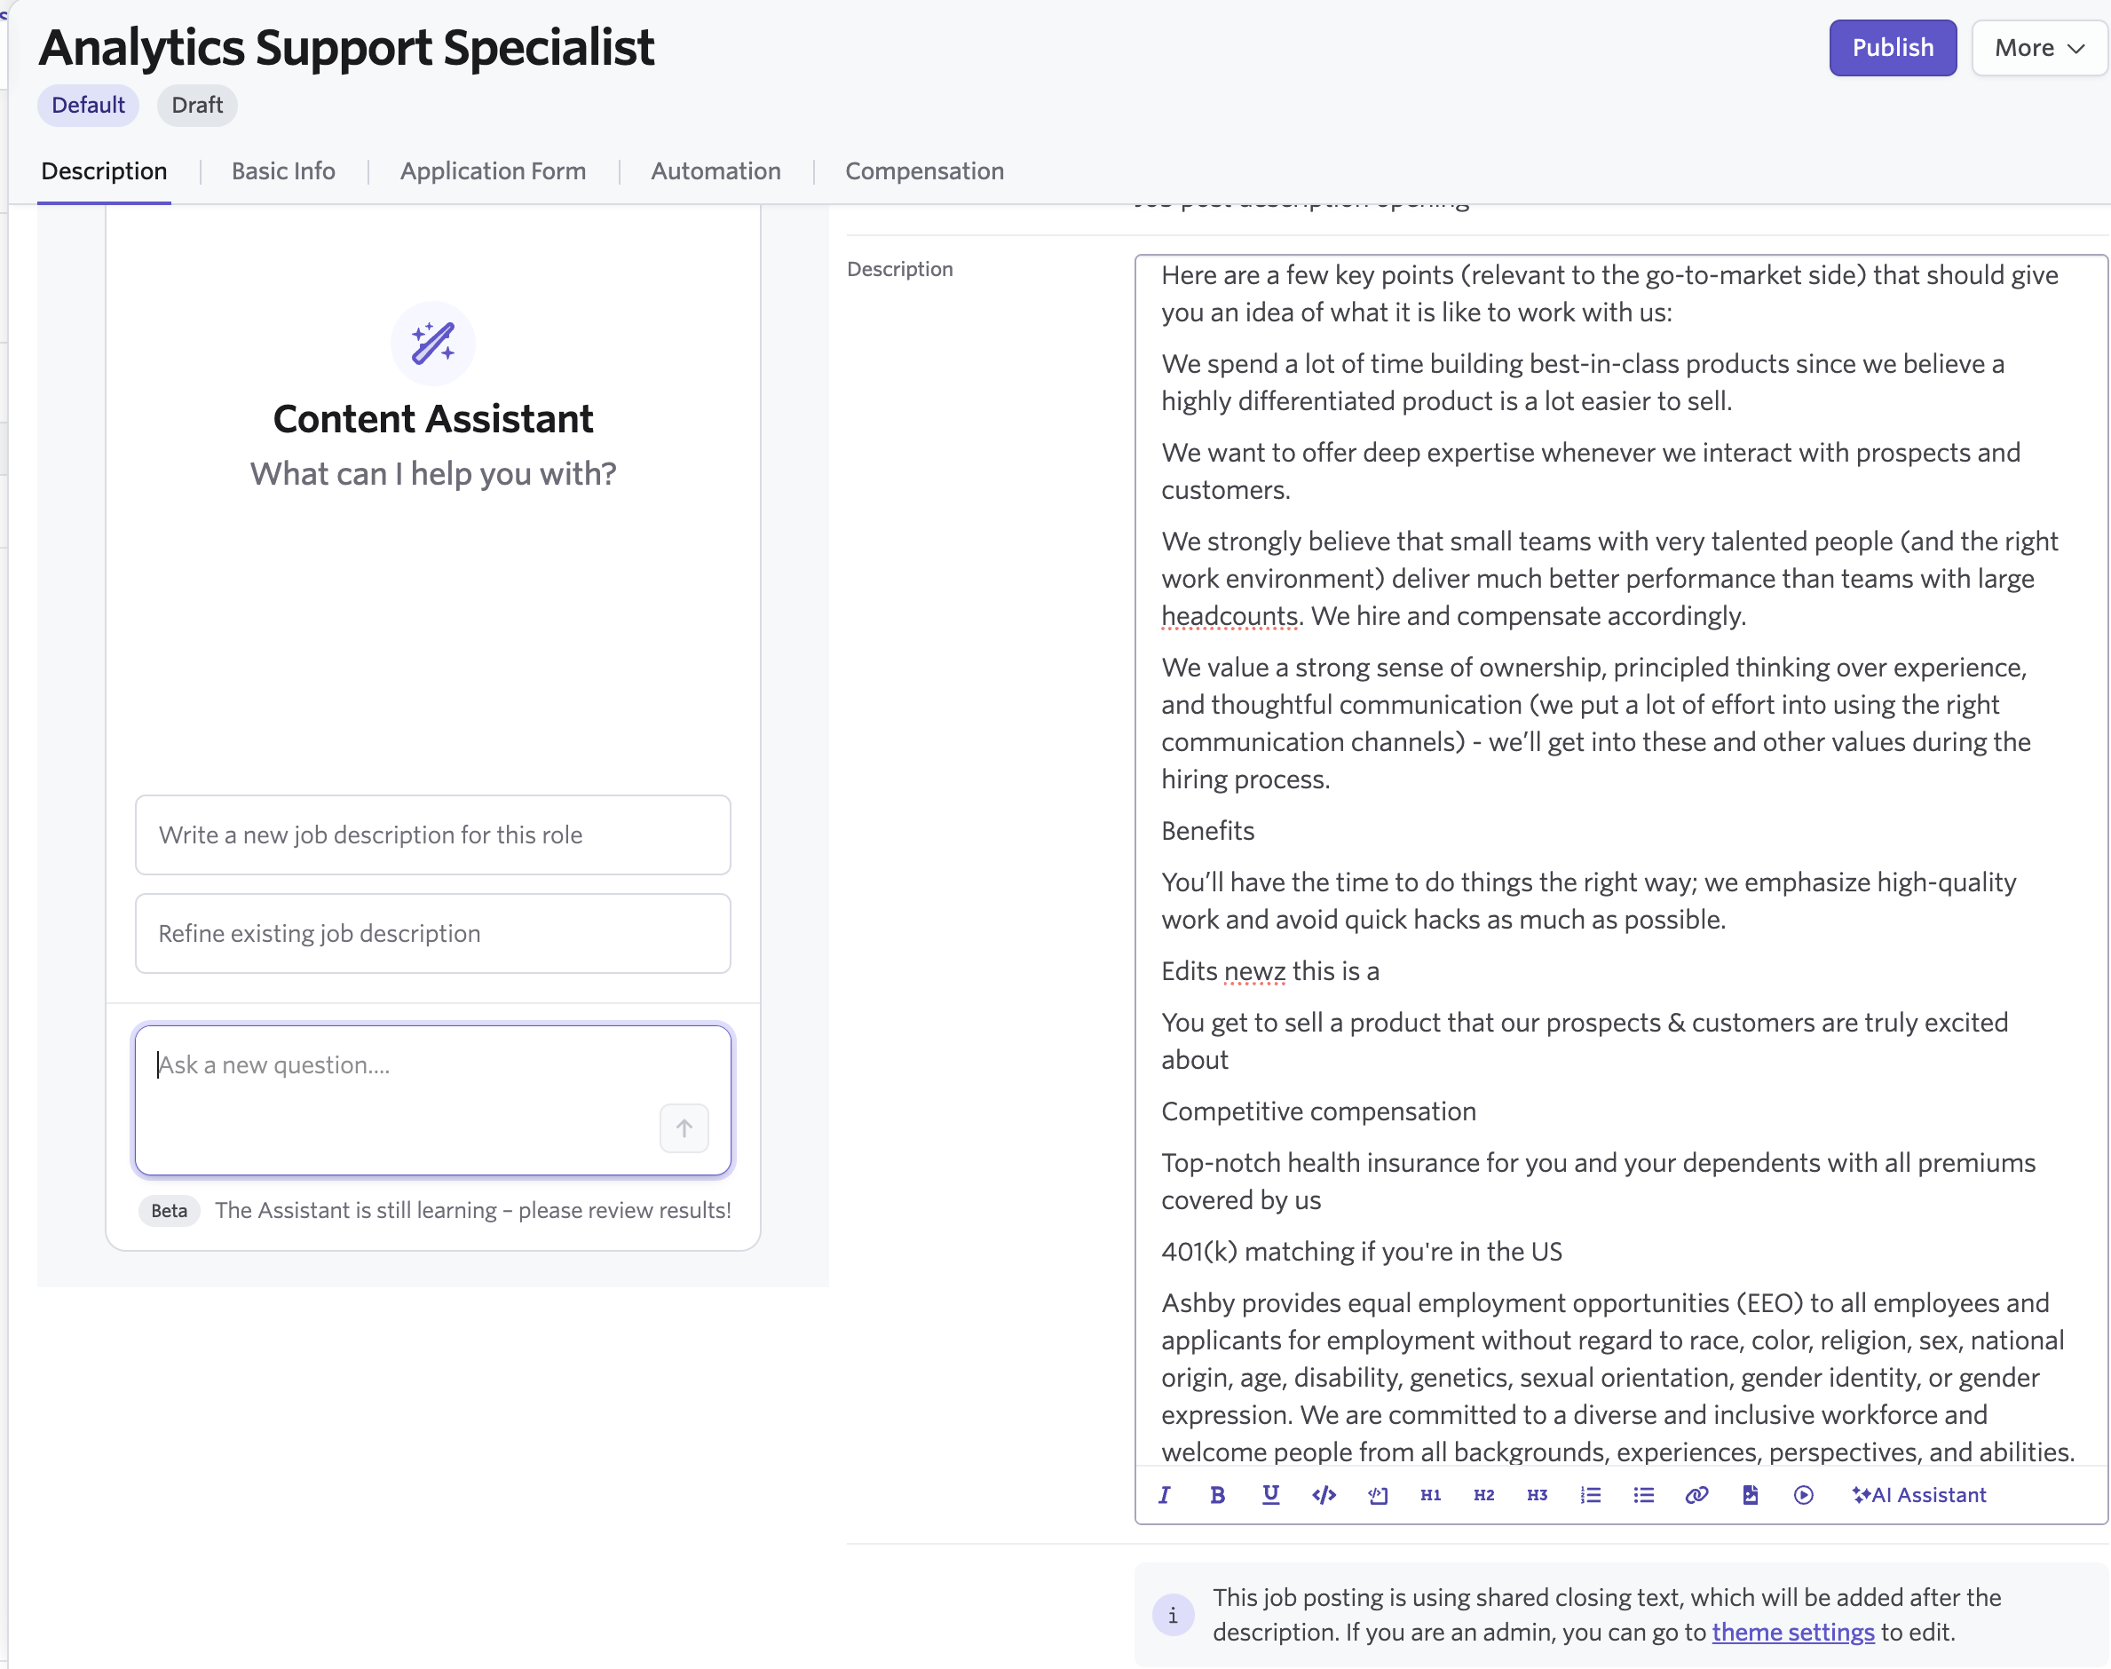Apply H2 heading style
This screenshot has height=1669, width=2111.
pyautogui.click(x=1484, y=1495)
